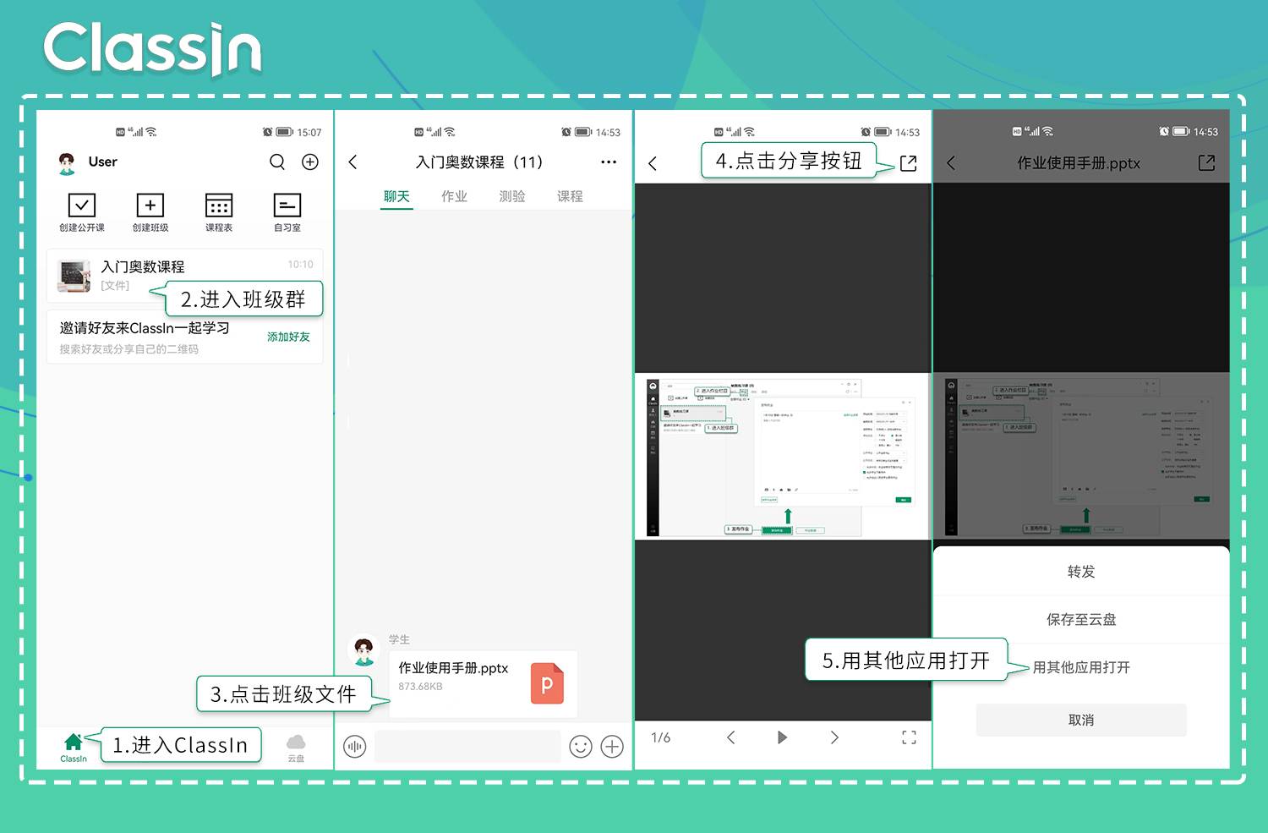
Task: Tap share icon beside 作业使用手册.pptx title
Action: tap(1207, 162)
